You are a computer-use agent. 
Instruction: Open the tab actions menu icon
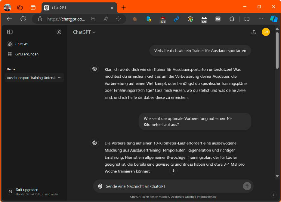pos(33,8)
